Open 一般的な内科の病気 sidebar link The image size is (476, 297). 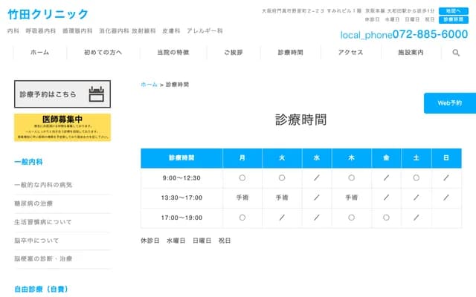[x=43, y=185]
